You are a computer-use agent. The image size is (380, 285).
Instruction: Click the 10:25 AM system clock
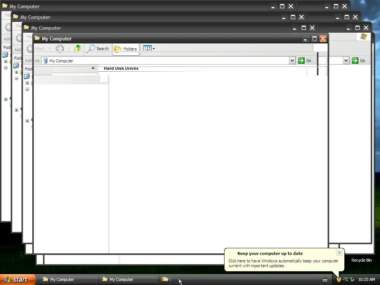[366, 279]
